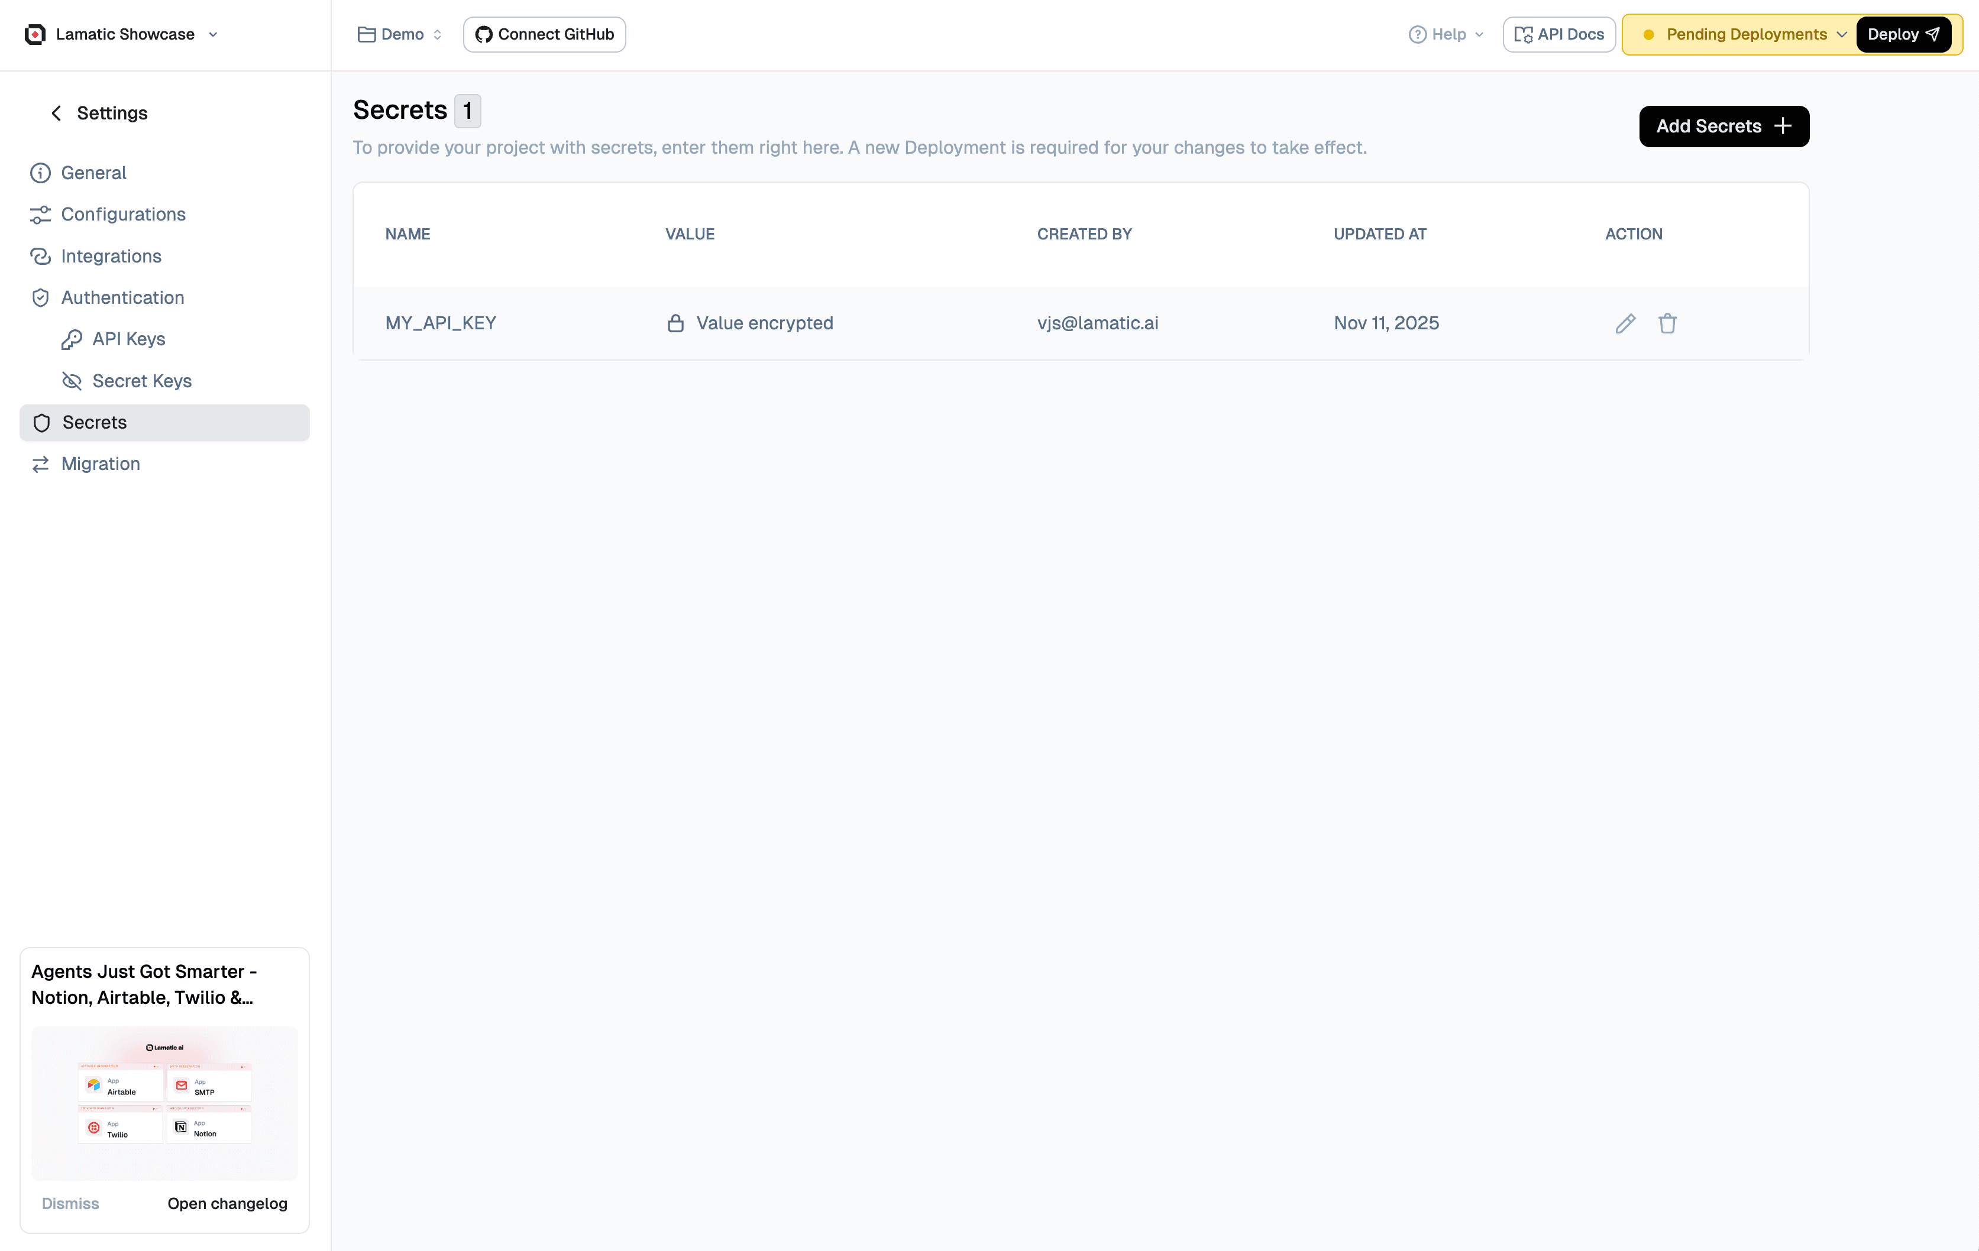Click the changelog preview thumbnail image
Viewport: 1979px width, 1251px height.
pos(164,1103)
